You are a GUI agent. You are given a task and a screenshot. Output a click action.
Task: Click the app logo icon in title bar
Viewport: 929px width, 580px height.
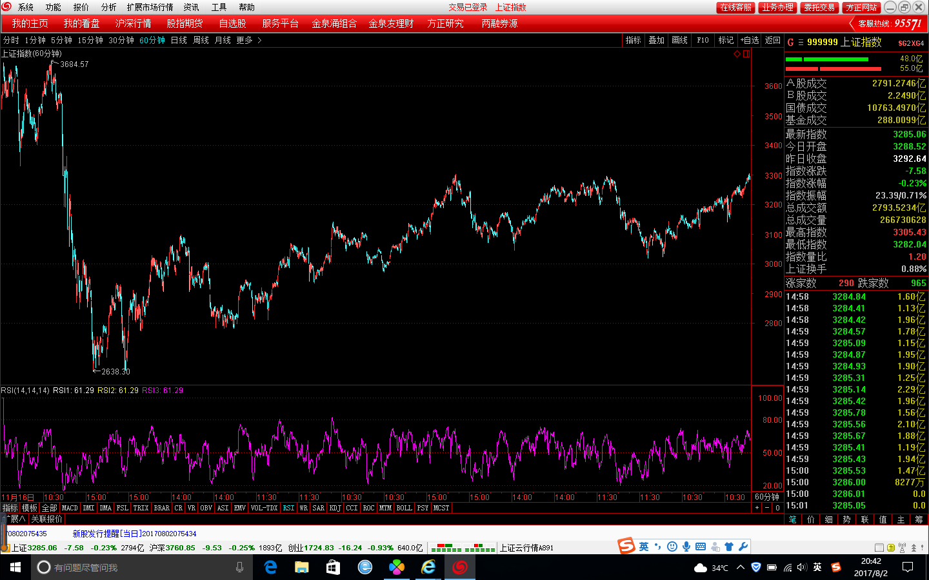pos(6,7)
